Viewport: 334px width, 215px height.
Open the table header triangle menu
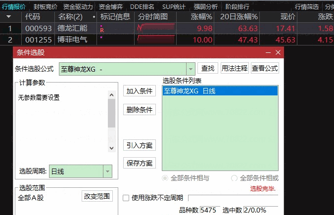[9, 16]
